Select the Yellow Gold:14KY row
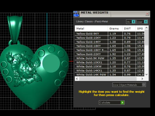Image resolution: width=155 pixels, height=116 pixels. (109, 42)
